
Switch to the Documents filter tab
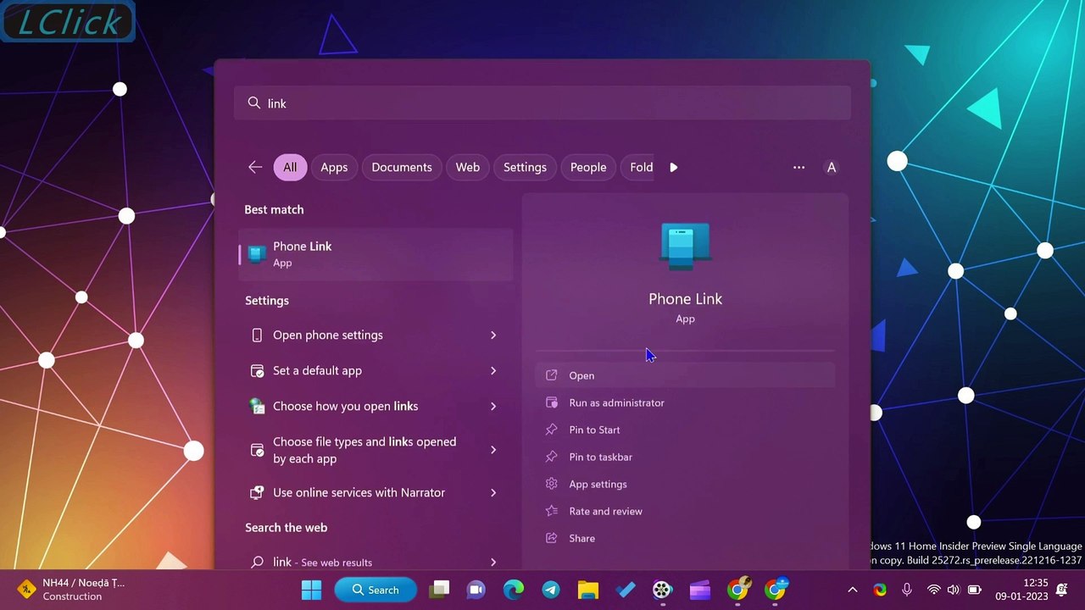click(402, 167)
